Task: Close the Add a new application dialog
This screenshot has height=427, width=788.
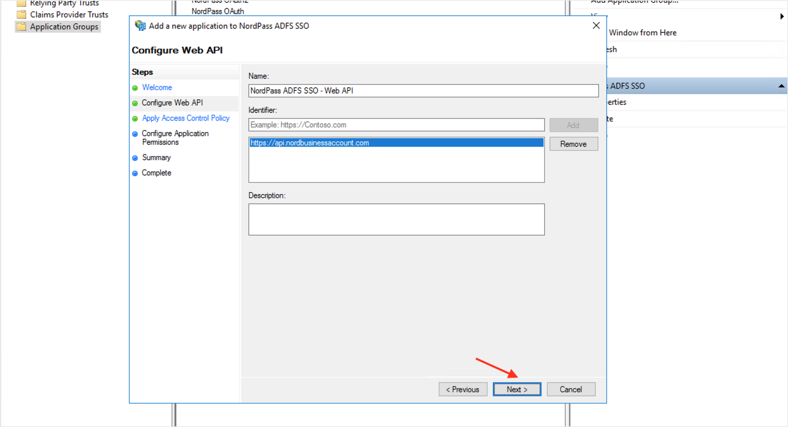Action: click(x=596, y=25)
